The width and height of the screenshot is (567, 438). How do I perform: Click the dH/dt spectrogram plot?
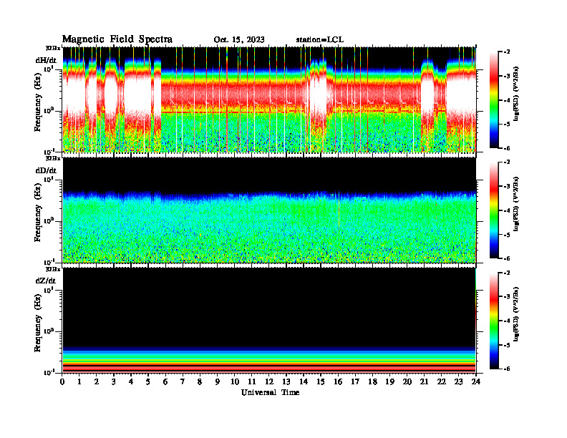[269, 99]
